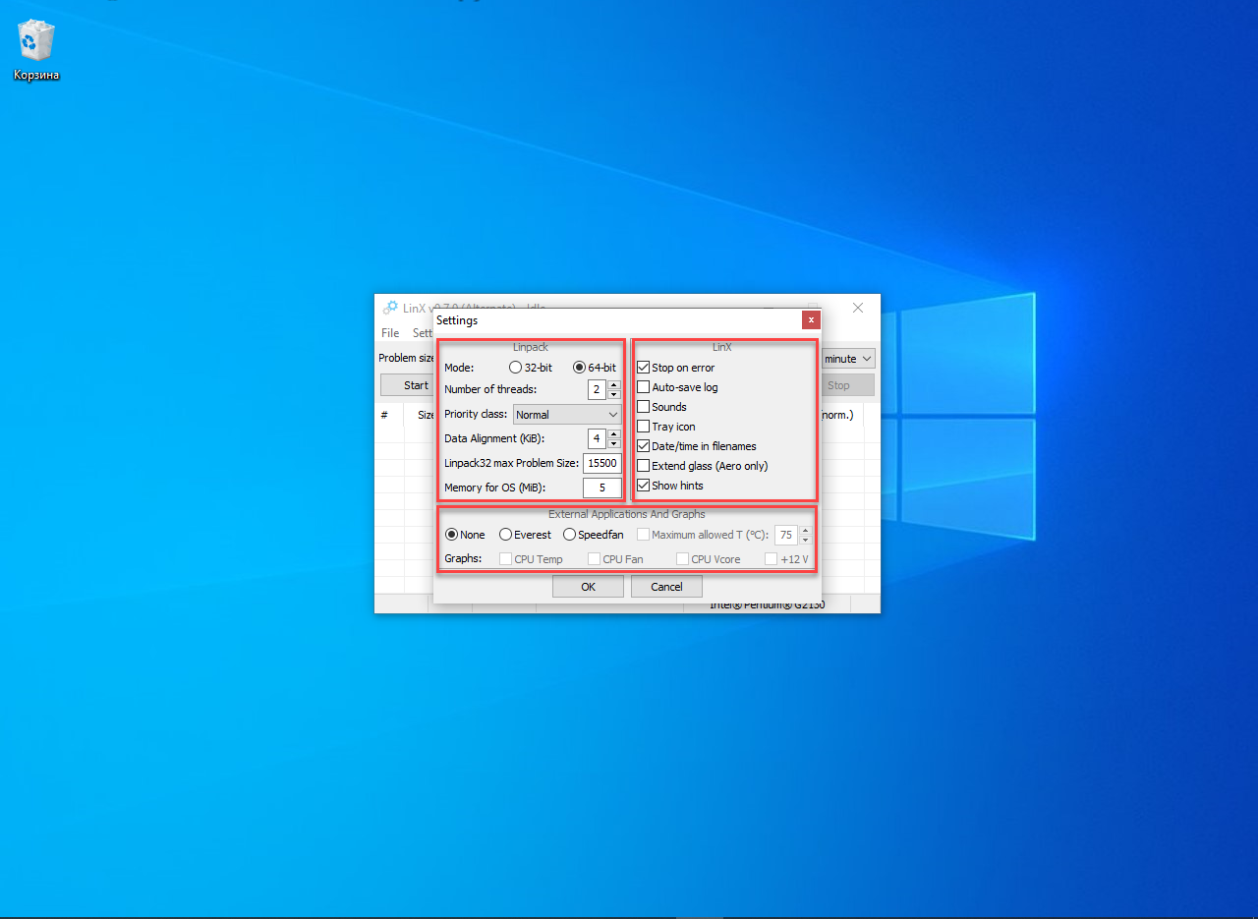
Task: Click the Data Alignment value field
Action: 598,438
